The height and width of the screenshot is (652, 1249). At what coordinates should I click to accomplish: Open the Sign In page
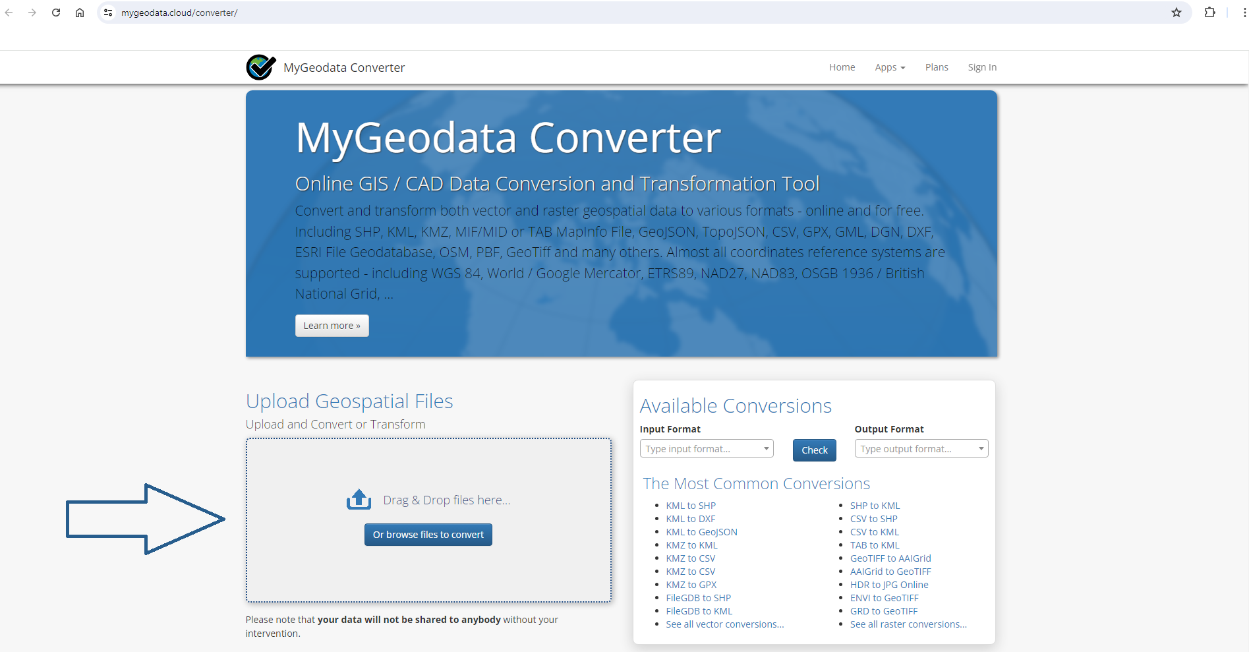(981, 67)
